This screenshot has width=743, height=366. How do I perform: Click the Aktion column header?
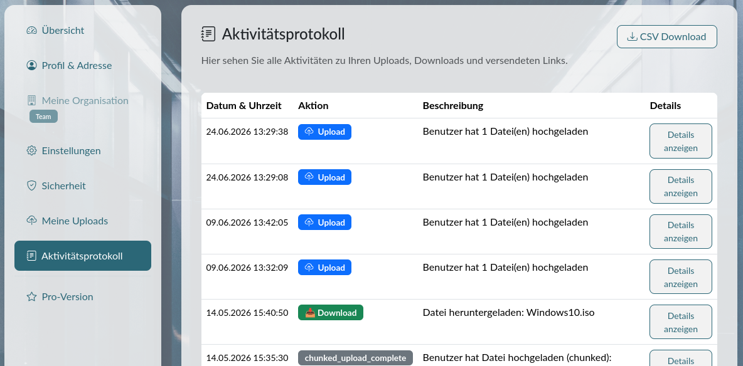click(x=313, y=105)
